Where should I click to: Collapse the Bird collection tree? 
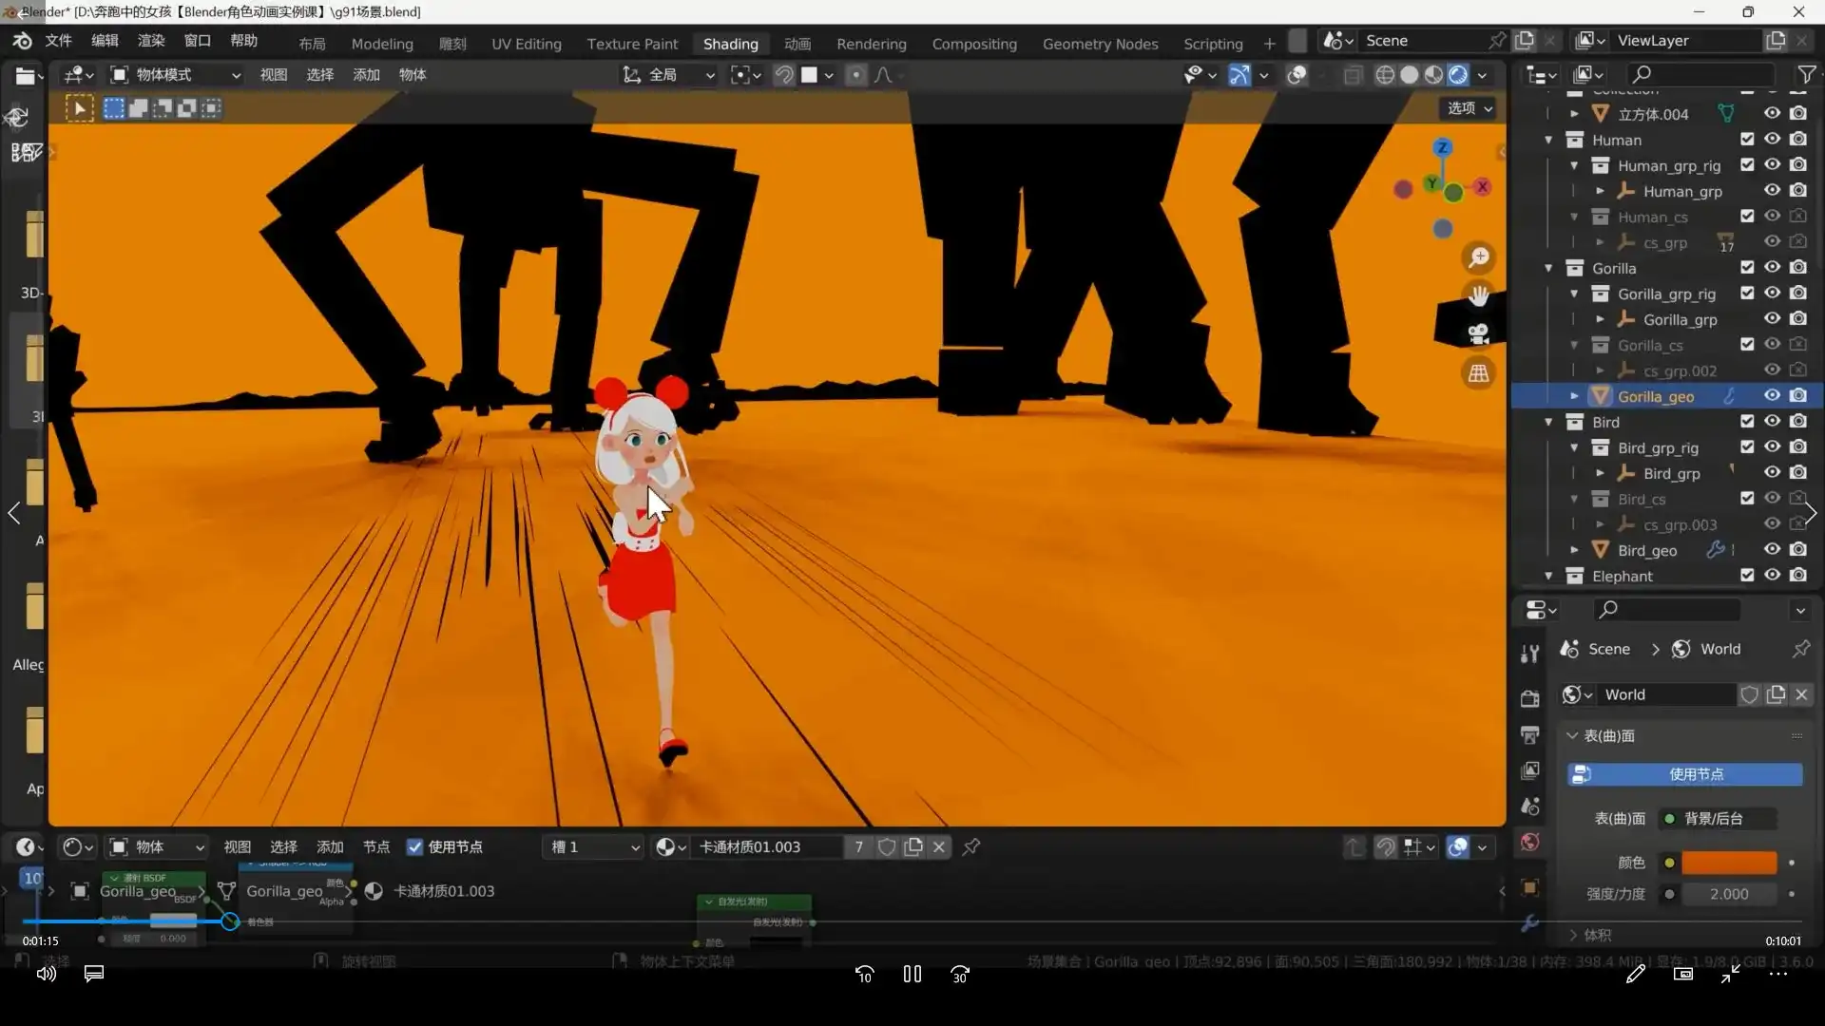[x=1548, y=422]
